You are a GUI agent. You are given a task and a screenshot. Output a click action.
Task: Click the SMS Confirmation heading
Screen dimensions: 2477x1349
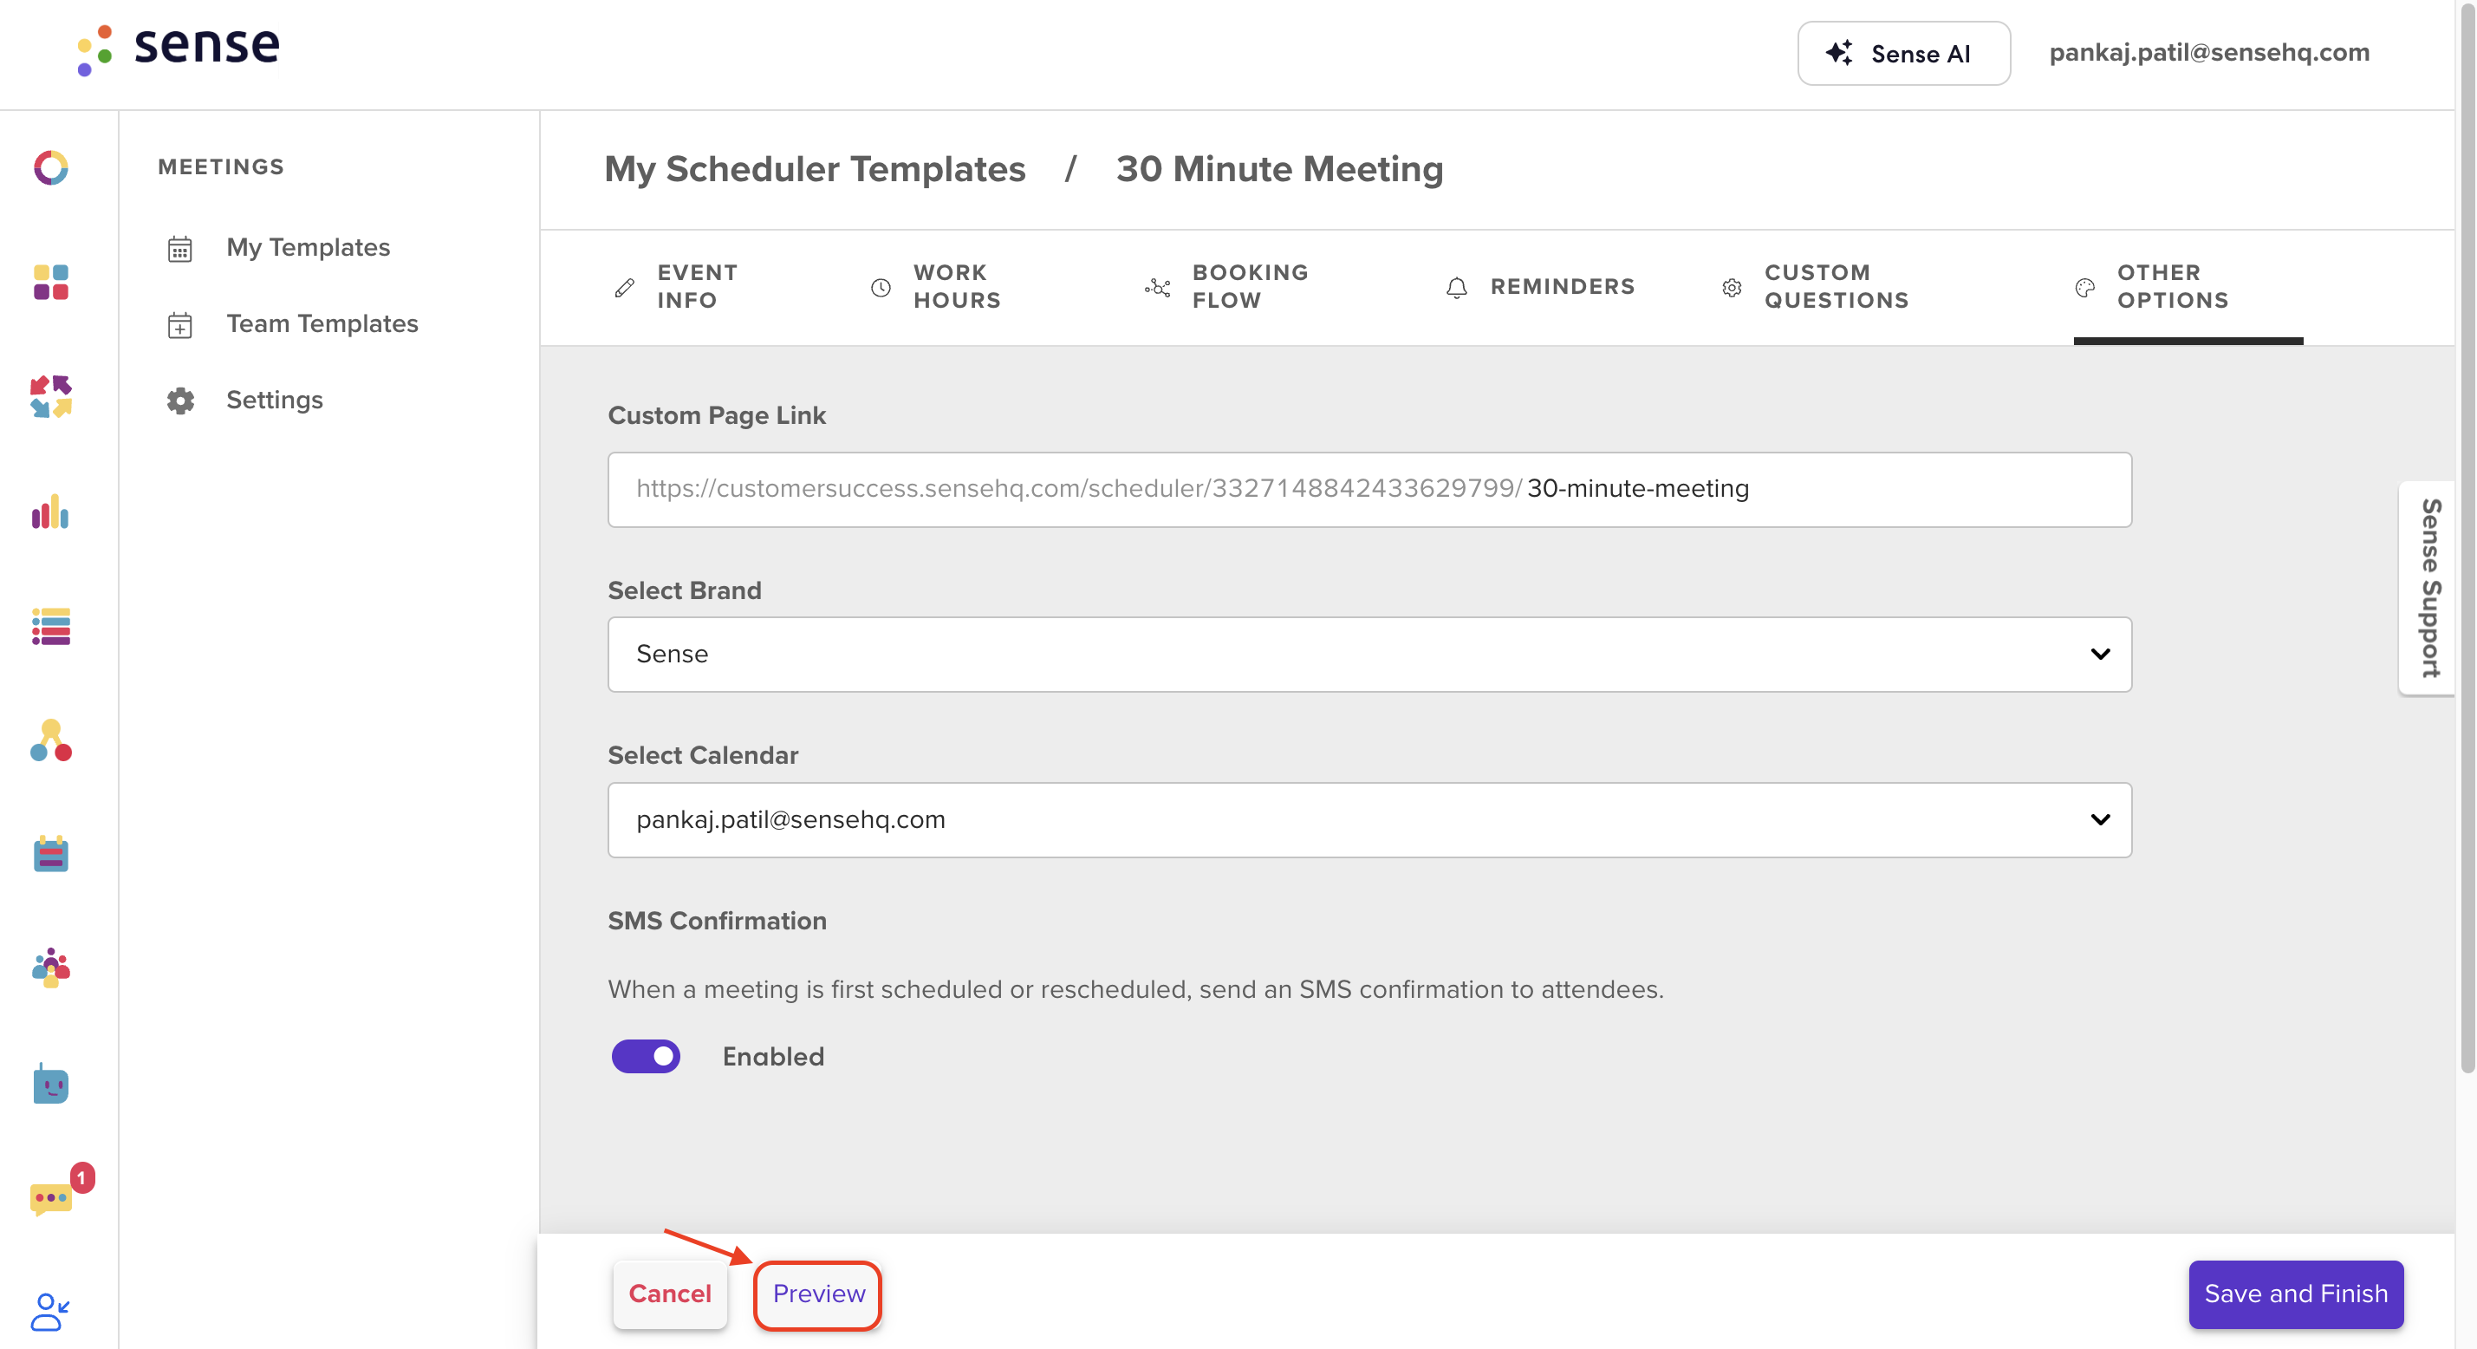[717, 921]
